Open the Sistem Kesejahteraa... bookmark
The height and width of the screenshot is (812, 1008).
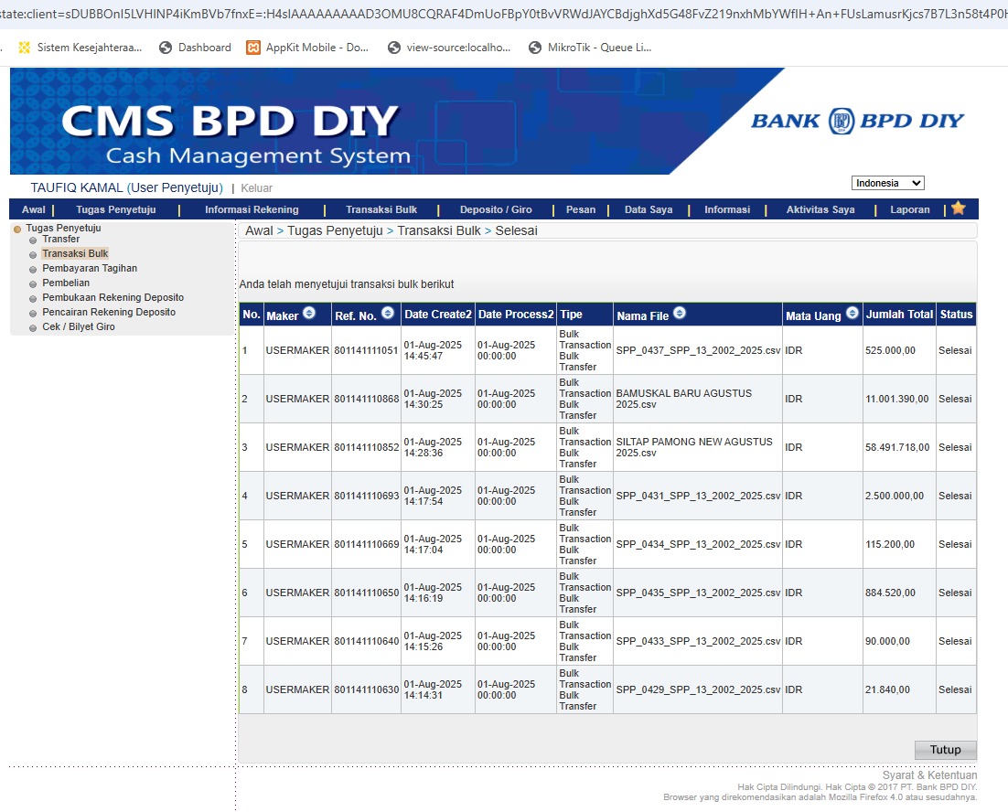click(80, 48)
